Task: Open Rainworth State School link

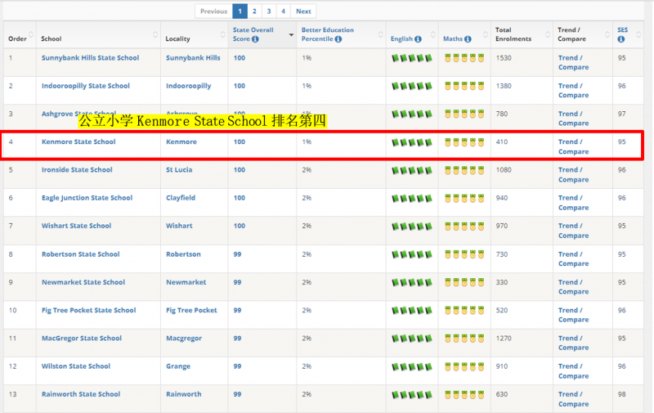Action: click(x=80, y=394)
